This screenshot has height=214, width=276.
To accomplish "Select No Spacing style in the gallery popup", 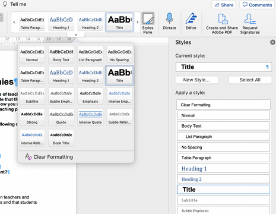I will point(119,55).
